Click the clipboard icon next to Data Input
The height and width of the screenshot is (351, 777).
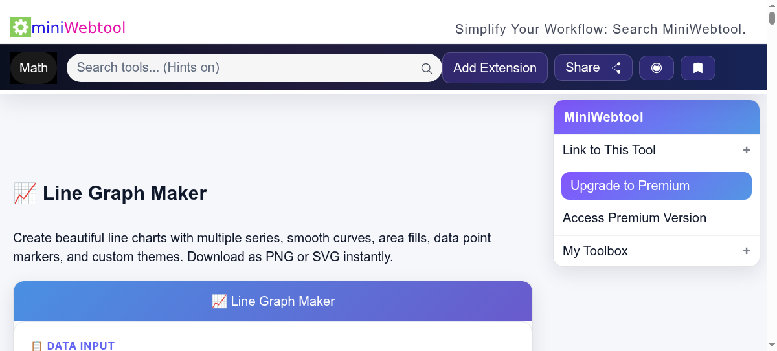[37, 346]
